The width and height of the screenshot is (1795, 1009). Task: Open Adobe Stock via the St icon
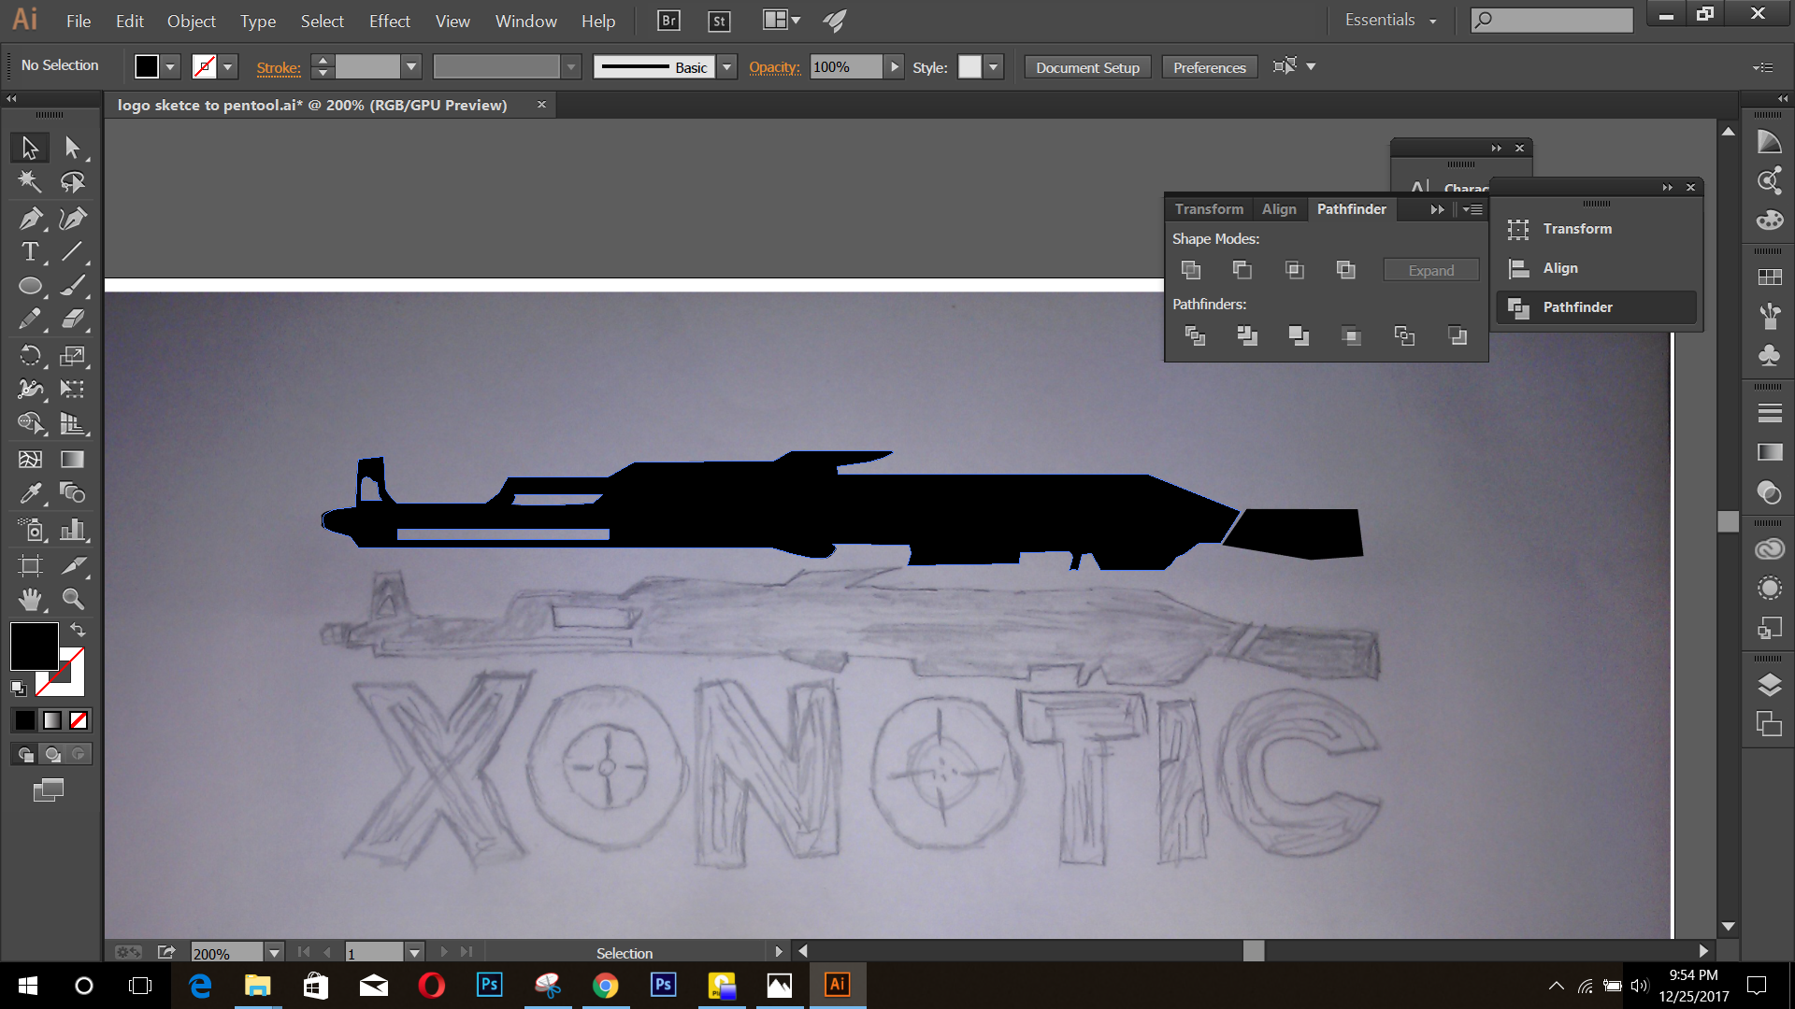pyautogui.click(x=719, y=21)
